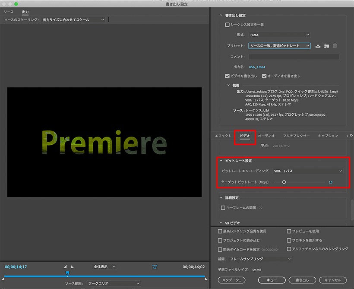Collapse the VR ビデオ section
This screenshot has height=289, width=354.
[x=221, y=223]
